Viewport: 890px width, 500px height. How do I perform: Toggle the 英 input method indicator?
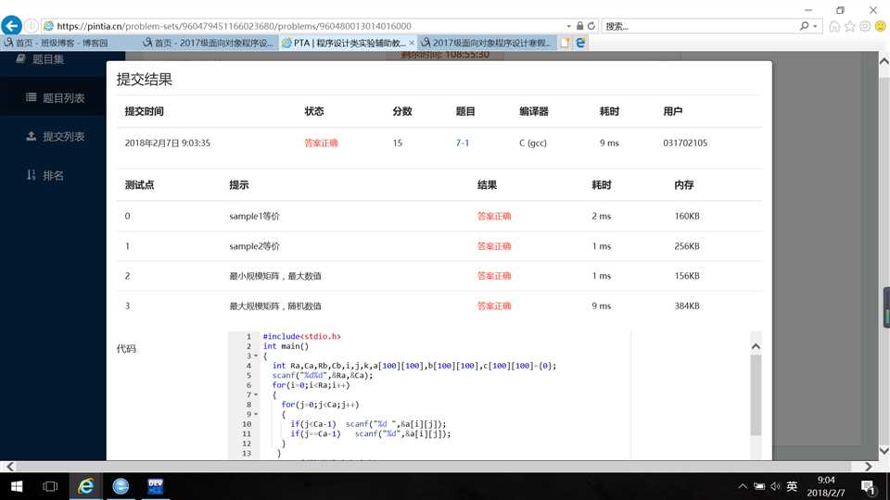(x=792, y=486)
